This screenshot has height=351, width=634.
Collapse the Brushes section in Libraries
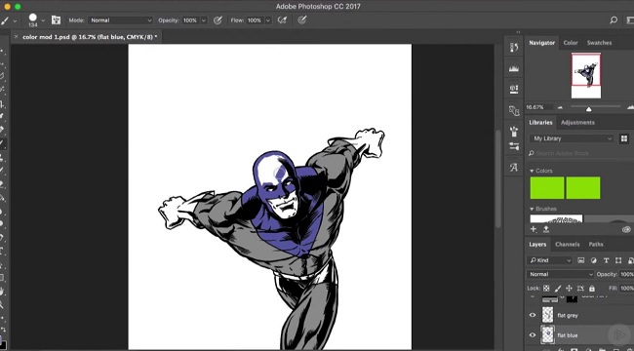tap(532, 209)
